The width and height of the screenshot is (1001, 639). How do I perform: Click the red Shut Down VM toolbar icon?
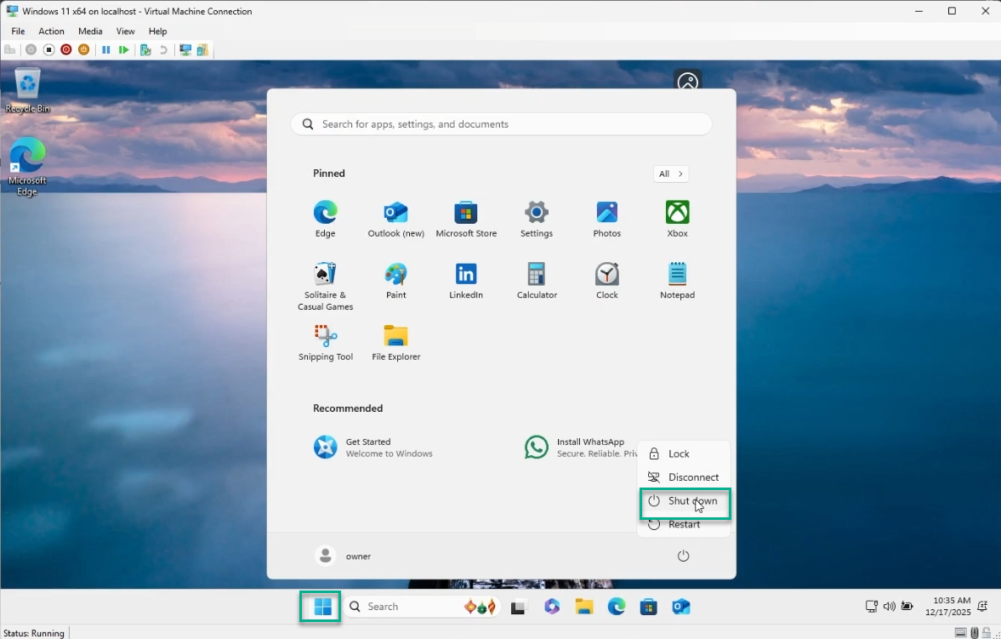click(x=65, y=50)
